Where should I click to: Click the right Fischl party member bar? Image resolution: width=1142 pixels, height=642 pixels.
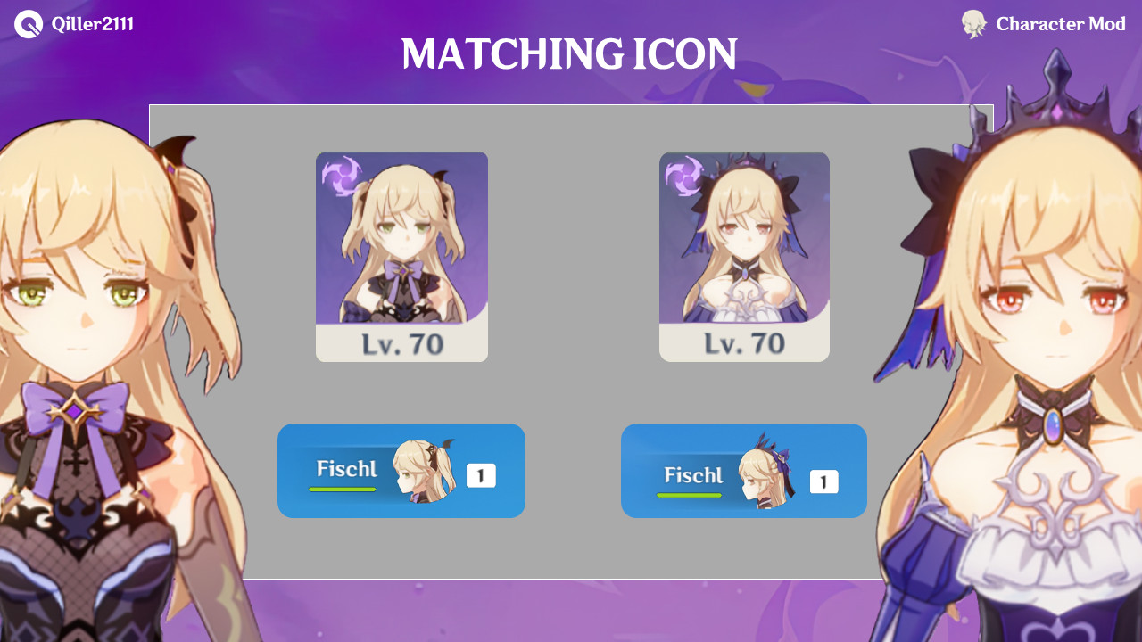click(x=744, y=471)
